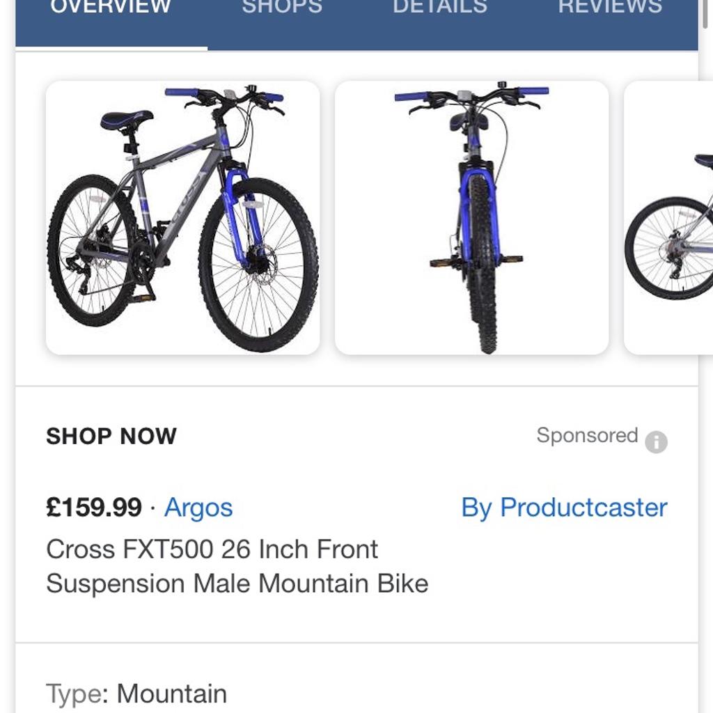713x713 pixels.
Task: Switch to the Shops tab
Action: click(282, 8)
